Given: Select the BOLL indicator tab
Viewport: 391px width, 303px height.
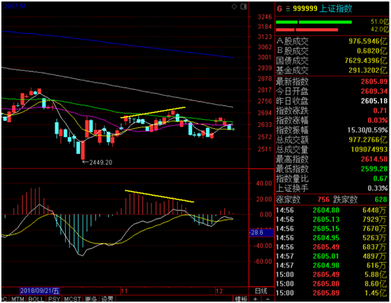Looking at the screenshot, I should tap(36, 299).
